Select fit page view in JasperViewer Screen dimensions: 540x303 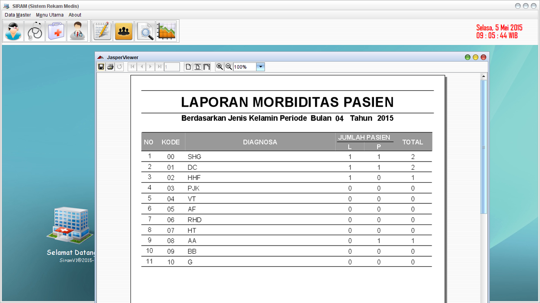[198, 67]
